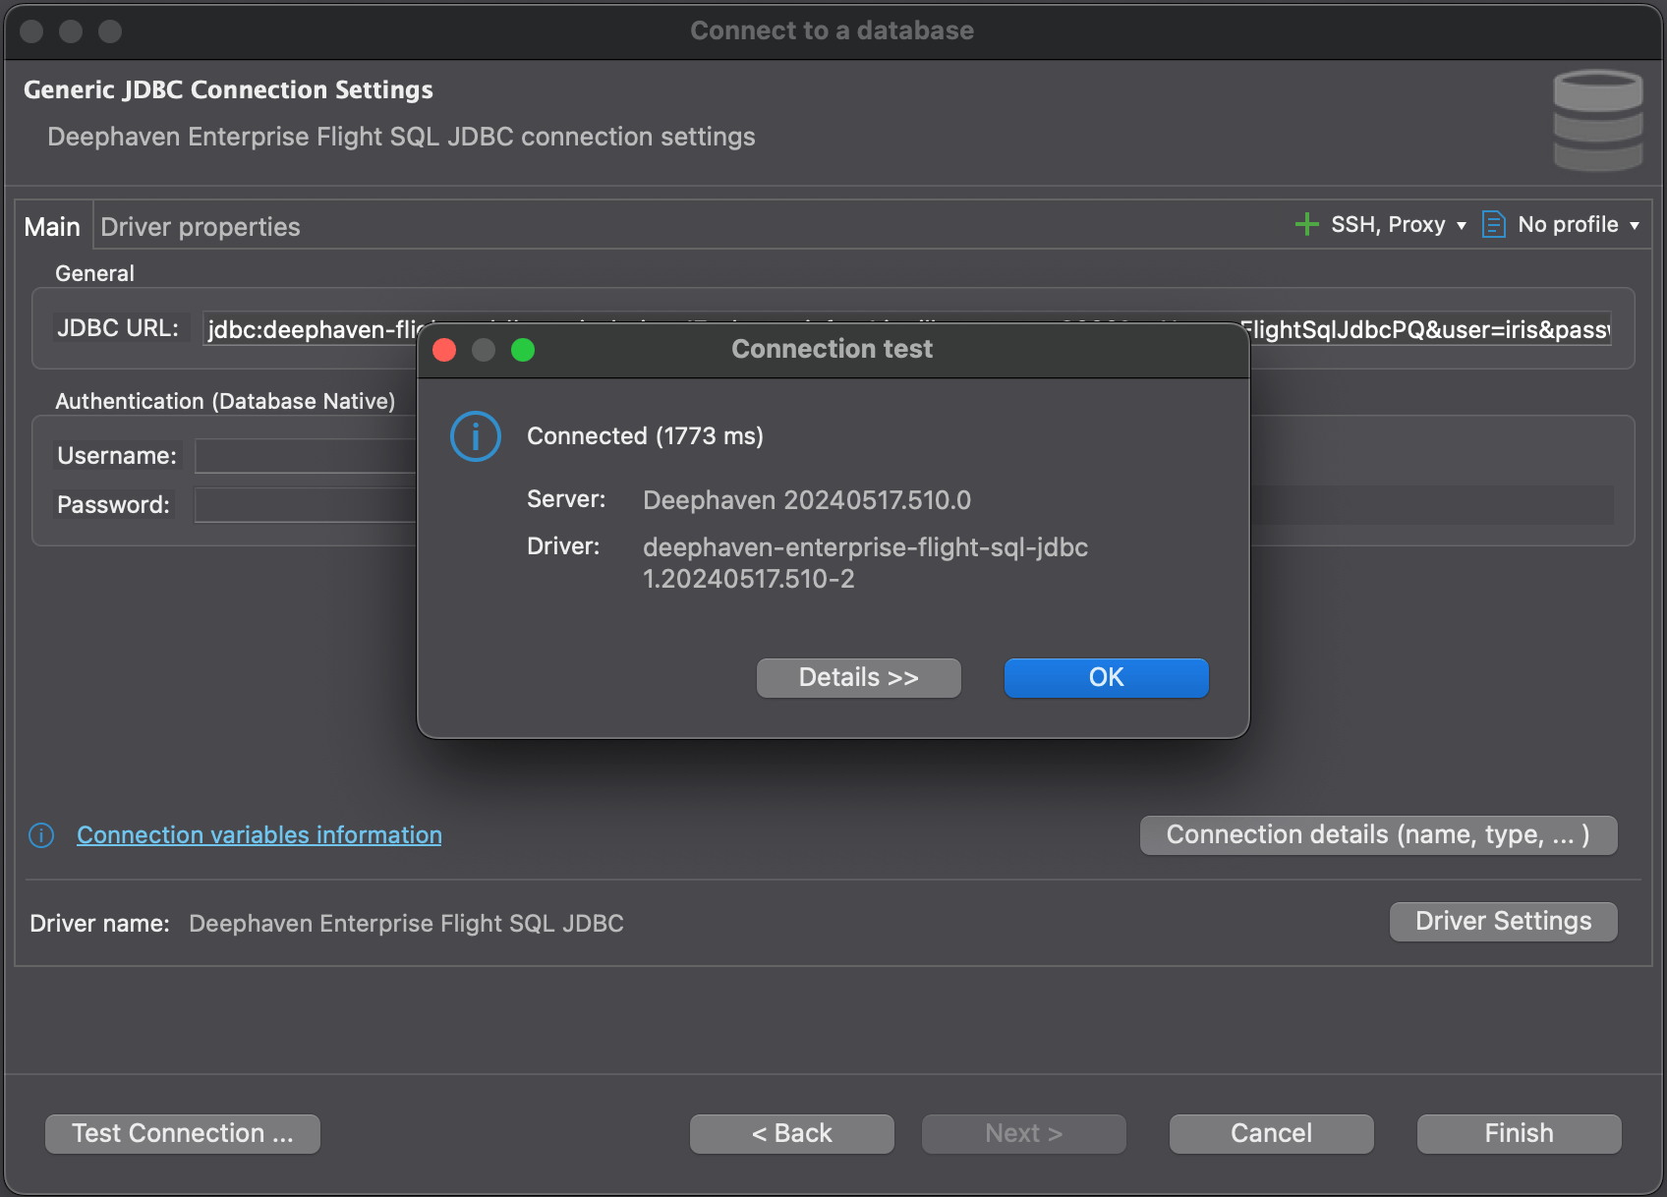
Task: Click the Test Connection button
Action: tap(183, 1134)
